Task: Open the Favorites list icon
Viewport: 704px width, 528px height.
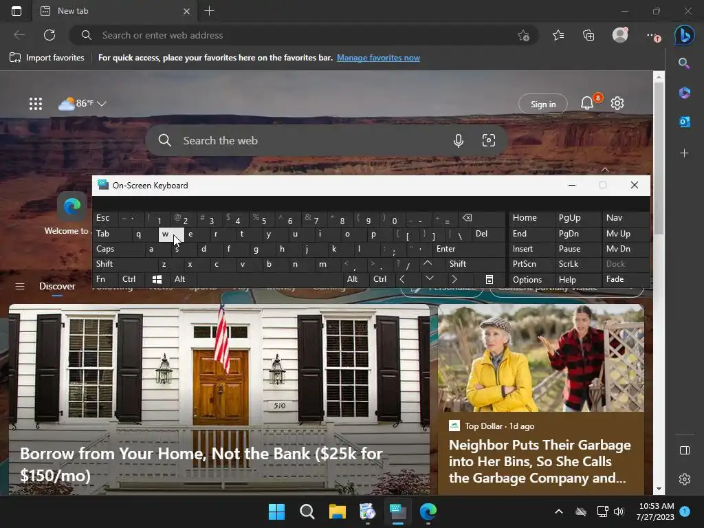Action: tap(558, 35)
